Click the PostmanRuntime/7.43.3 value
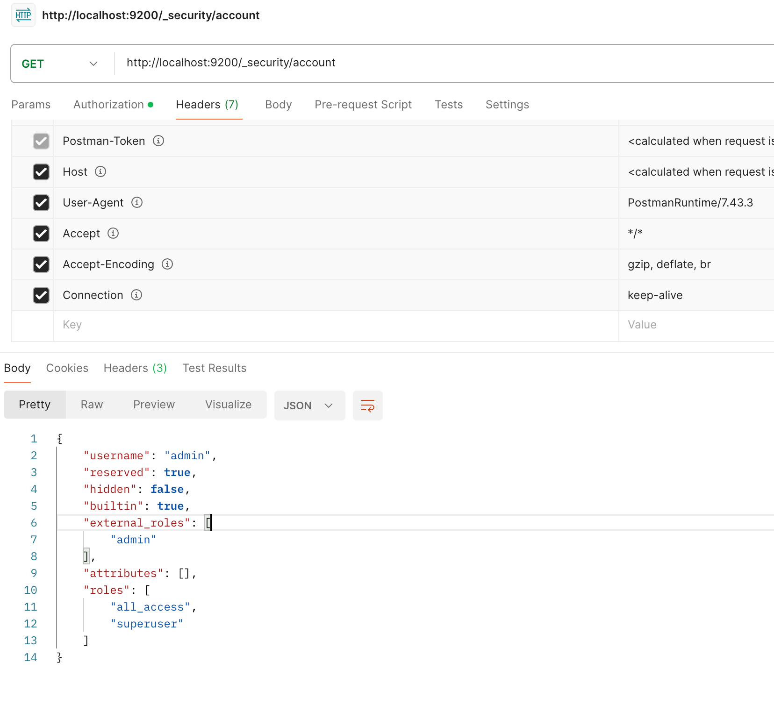774x712 pixels. 690,202
